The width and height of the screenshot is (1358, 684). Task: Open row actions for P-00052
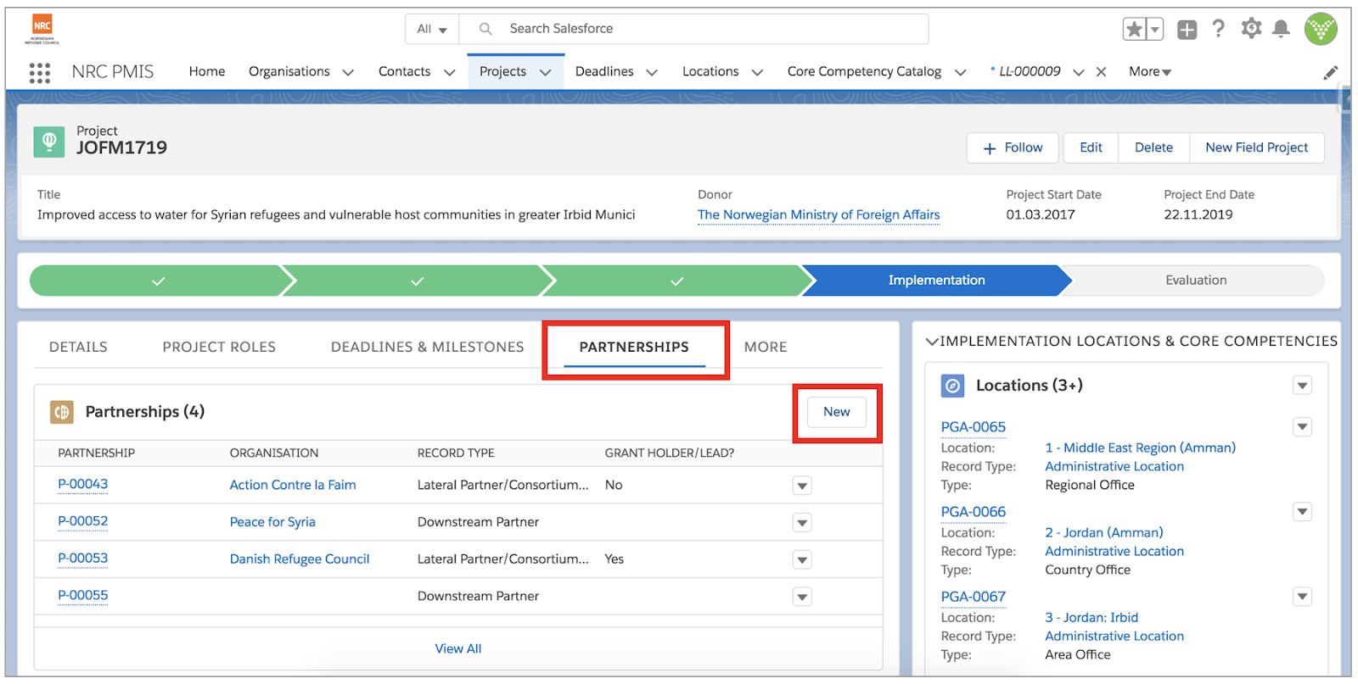[x=802, y=522]
